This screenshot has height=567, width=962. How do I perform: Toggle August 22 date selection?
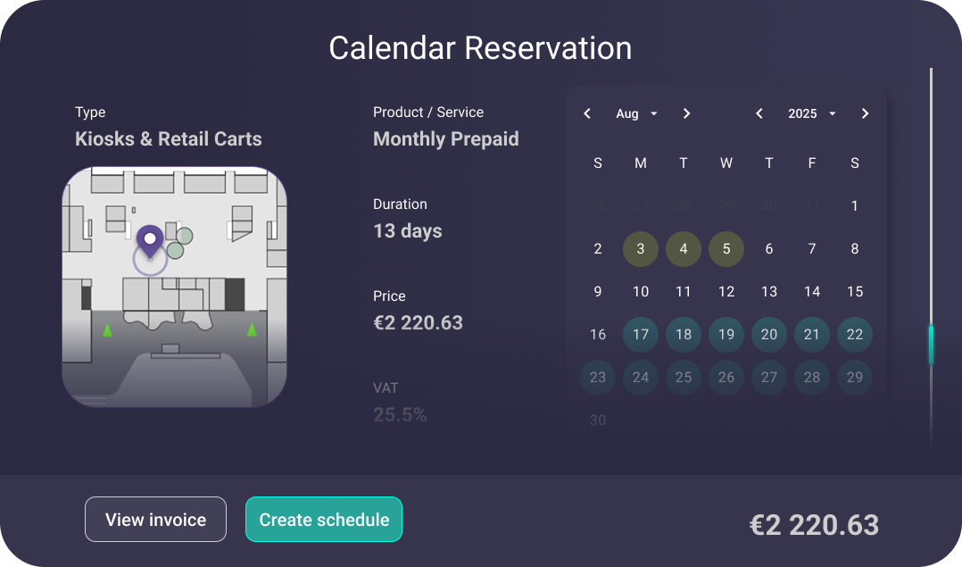(855, 335)
